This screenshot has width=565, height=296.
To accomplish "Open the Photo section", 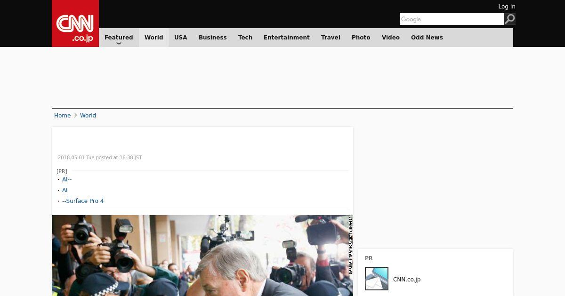I will tap(361, 38).
